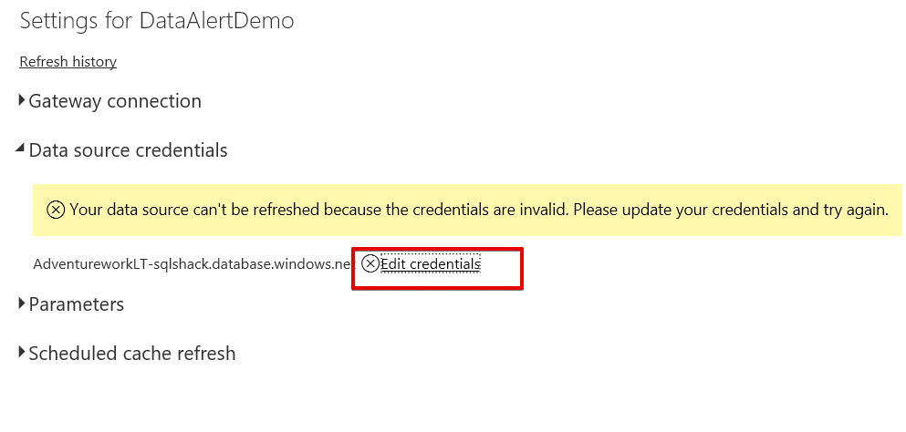Viewport: 906px width, 432px height.
Task: Click the Scheduled cache refresh section title
Action: (x=131, y=354)
